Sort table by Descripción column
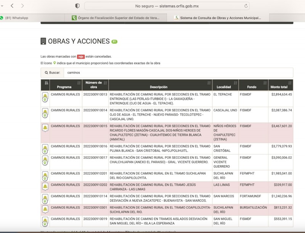The width and height of the screenshot is (305, 233). 160,85
